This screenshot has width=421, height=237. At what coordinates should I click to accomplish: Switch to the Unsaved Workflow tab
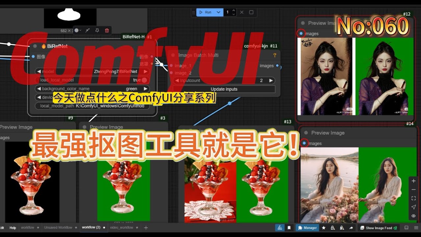click(60, 227)
